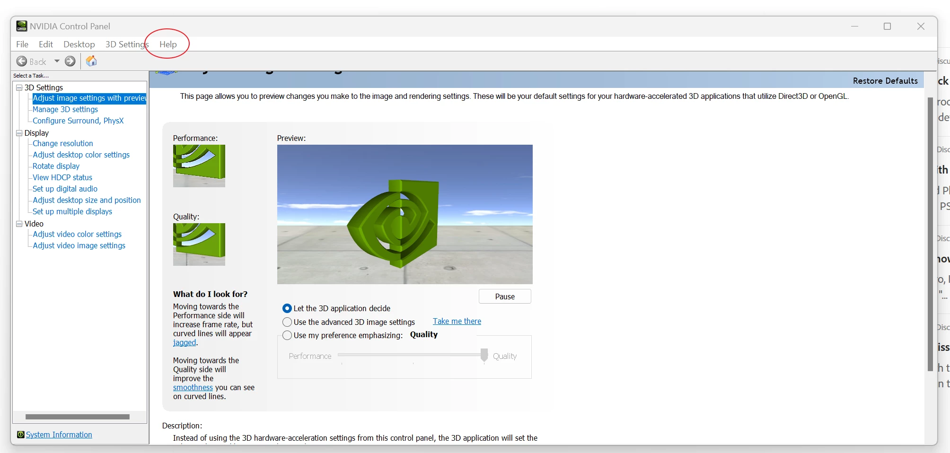Click the Pause button
Viewport: 950px width, 453px height.
click(x=505, y=296)
